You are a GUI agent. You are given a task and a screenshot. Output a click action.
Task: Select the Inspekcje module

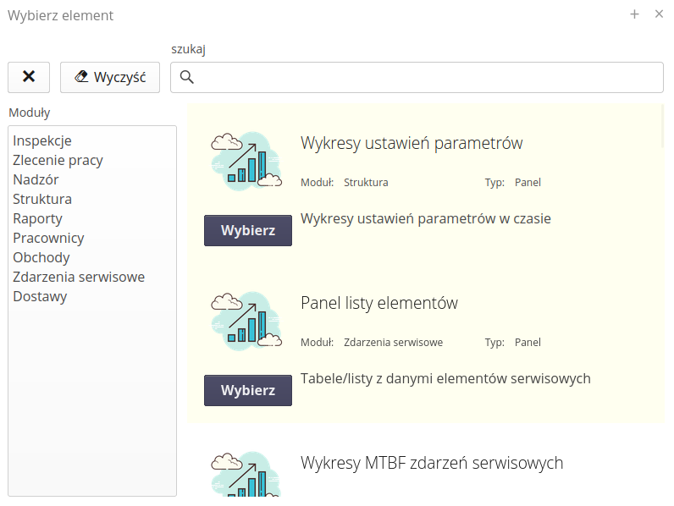[x=42, y=140]
